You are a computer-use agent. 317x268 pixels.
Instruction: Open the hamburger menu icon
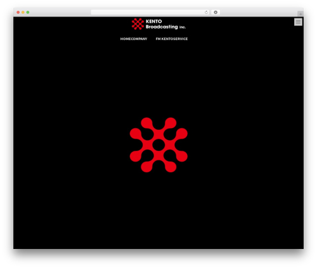coord(298,22)
